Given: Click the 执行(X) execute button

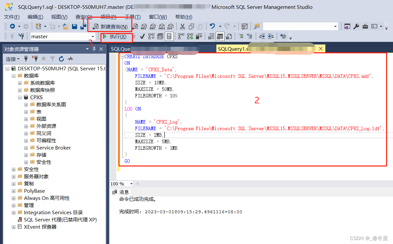Looking at the screenshot, I should coord(115,37).
